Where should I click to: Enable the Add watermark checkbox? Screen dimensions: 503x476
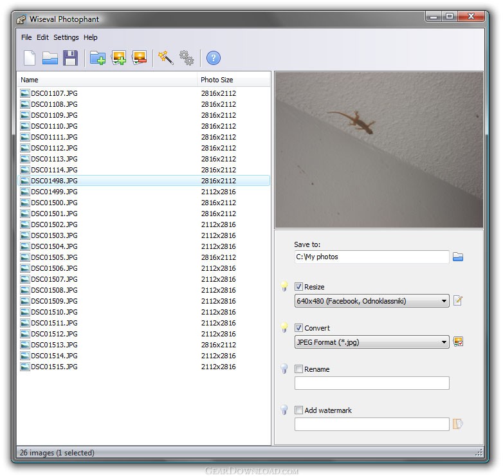(298, 410)
